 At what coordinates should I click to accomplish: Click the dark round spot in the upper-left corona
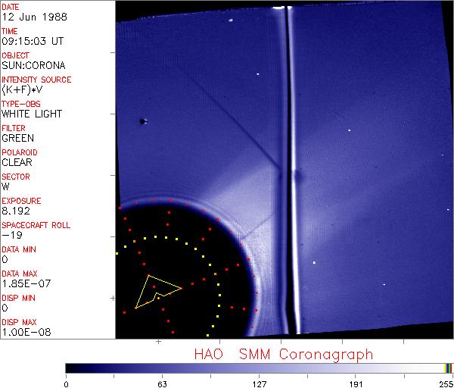tap(142, 121)
